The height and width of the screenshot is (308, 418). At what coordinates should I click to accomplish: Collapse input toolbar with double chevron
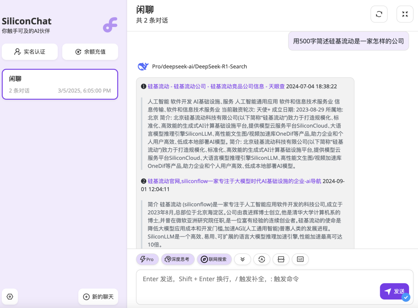[x=242, y=259]
